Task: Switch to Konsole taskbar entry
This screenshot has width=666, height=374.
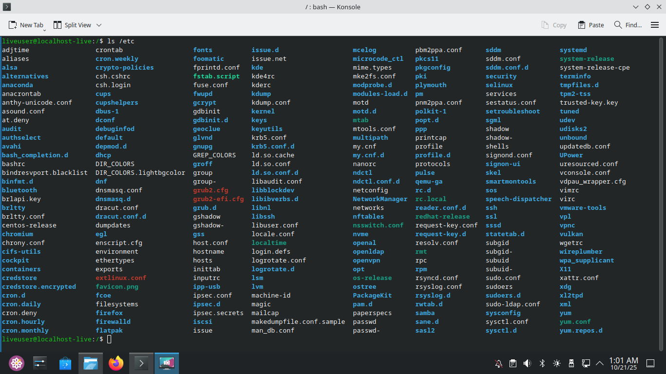Action: pos(141,363)
